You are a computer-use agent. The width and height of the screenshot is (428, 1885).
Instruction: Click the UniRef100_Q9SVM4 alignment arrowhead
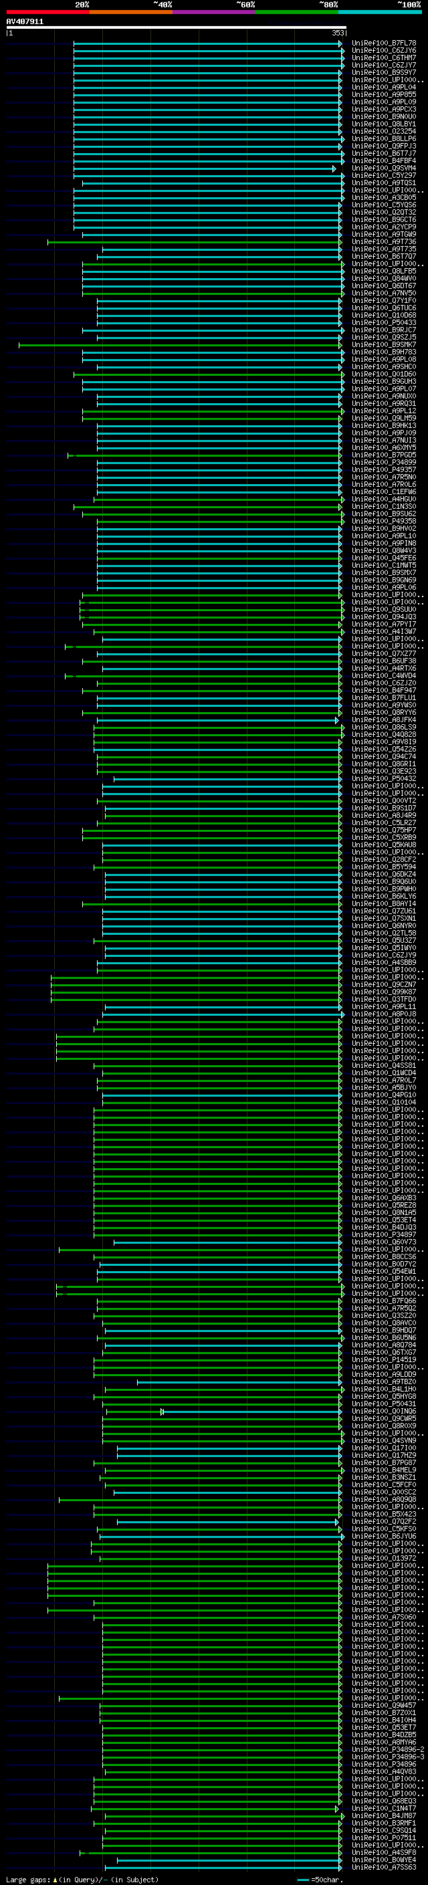click(x=334, y=169)
